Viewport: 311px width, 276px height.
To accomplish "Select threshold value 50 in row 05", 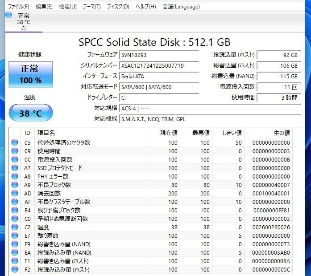I will coord(239,142).
